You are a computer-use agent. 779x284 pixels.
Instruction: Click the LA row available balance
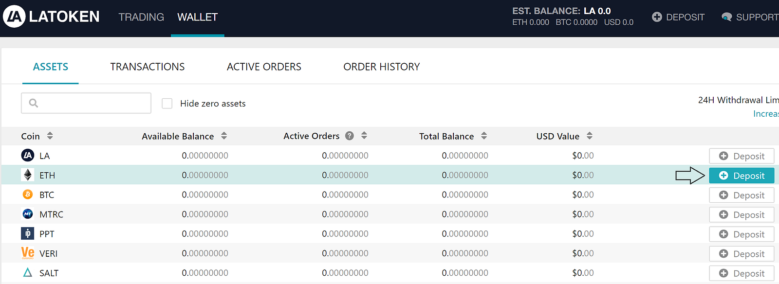(205, 156)
